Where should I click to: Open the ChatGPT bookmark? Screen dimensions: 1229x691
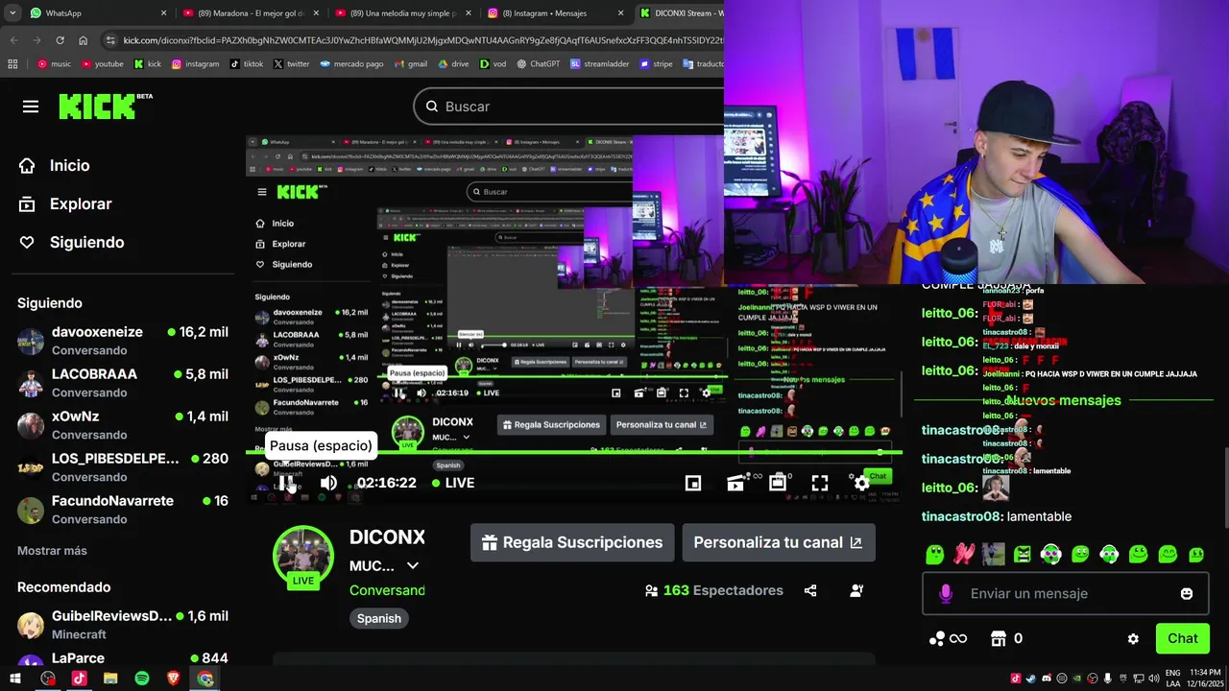538,64
